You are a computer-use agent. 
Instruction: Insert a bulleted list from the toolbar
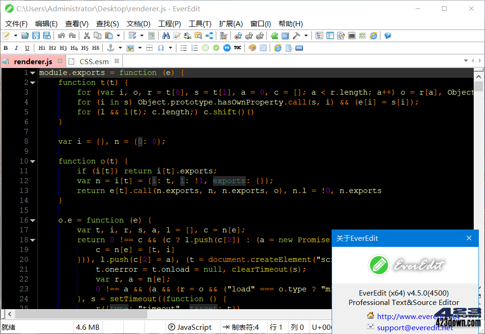[x=184, y=47]
